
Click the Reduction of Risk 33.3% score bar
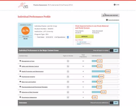(x=105, y=92)
